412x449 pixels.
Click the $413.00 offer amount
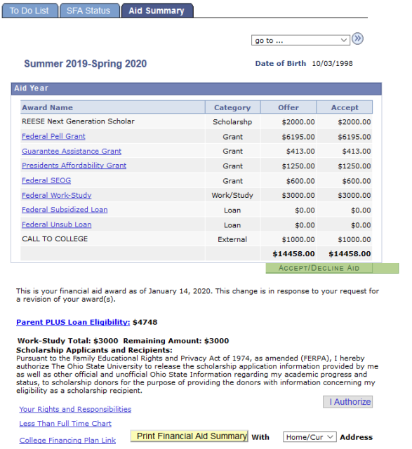(x=300, y=152)
